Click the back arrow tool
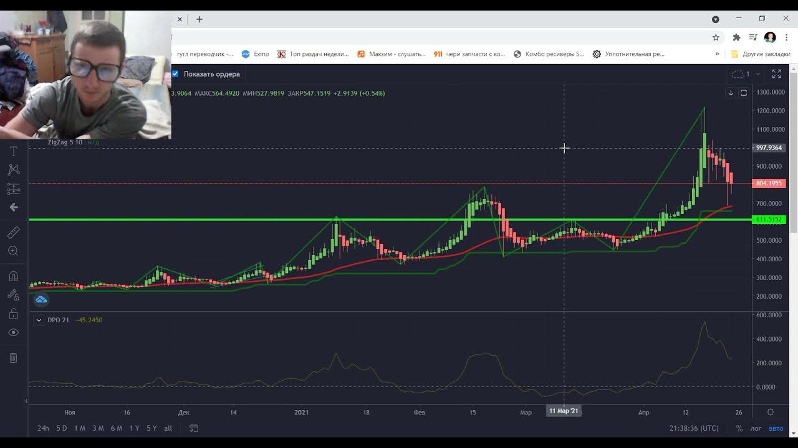The height and width of the screenshot is (448, 798). [x=14, y=207]
